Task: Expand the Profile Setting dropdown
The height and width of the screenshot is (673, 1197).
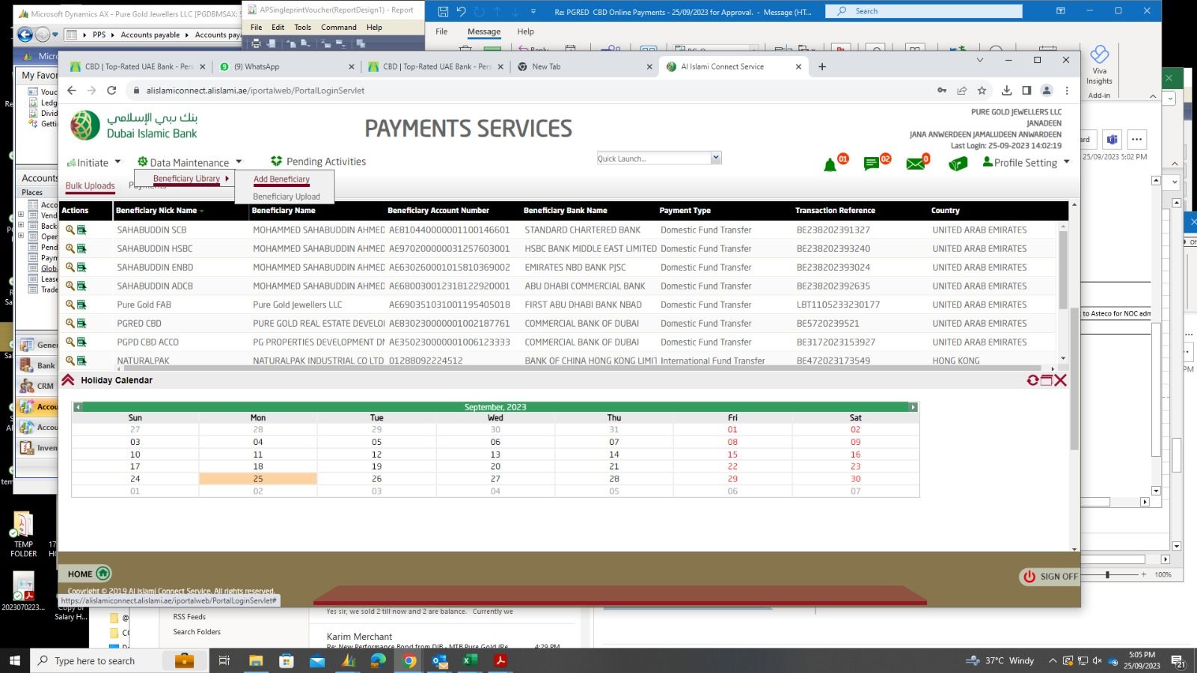Action: [1026, 162]
